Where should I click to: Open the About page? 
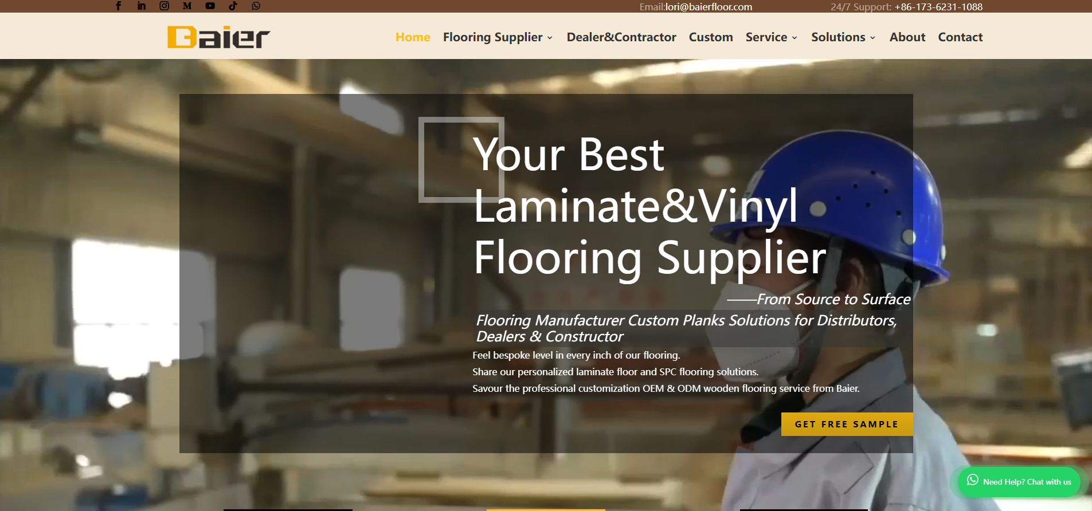point(907,37)
